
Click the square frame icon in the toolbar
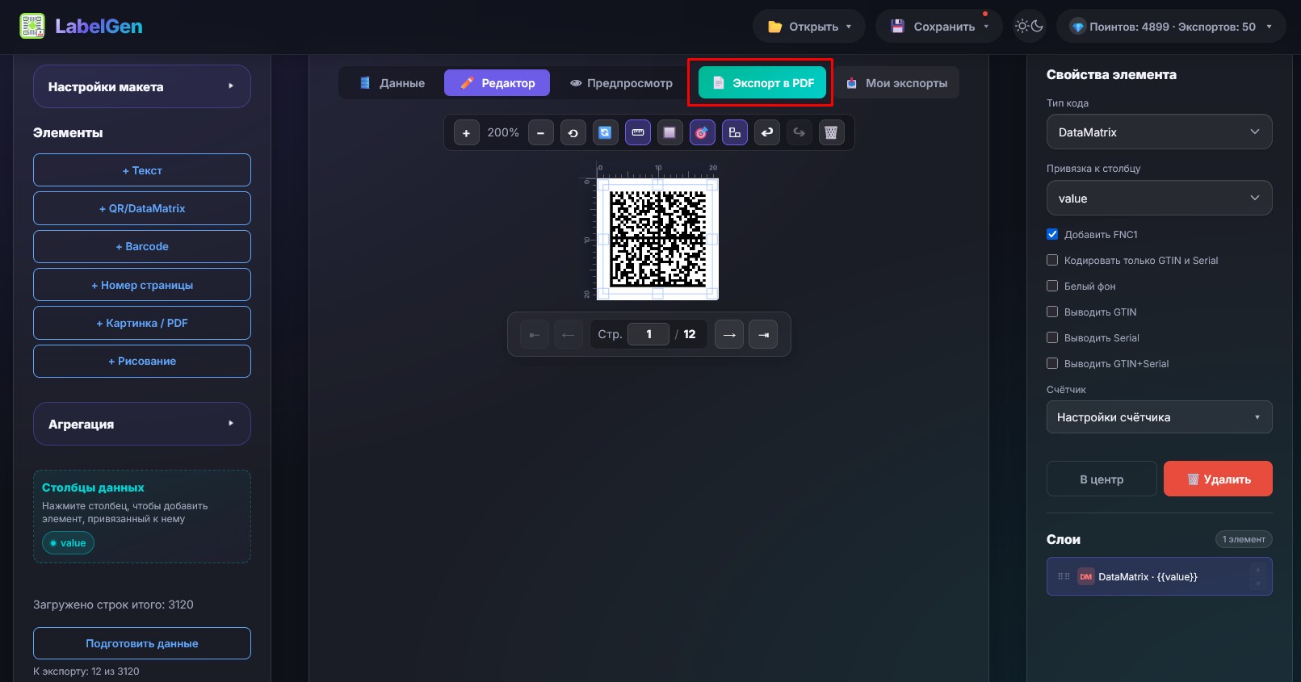669,132
